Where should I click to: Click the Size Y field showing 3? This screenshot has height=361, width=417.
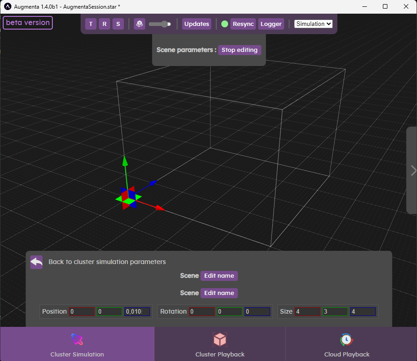coord(335,311)
